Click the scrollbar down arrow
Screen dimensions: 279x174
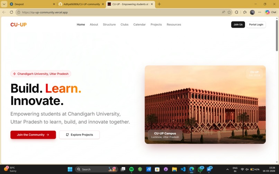tap(277, 162)
